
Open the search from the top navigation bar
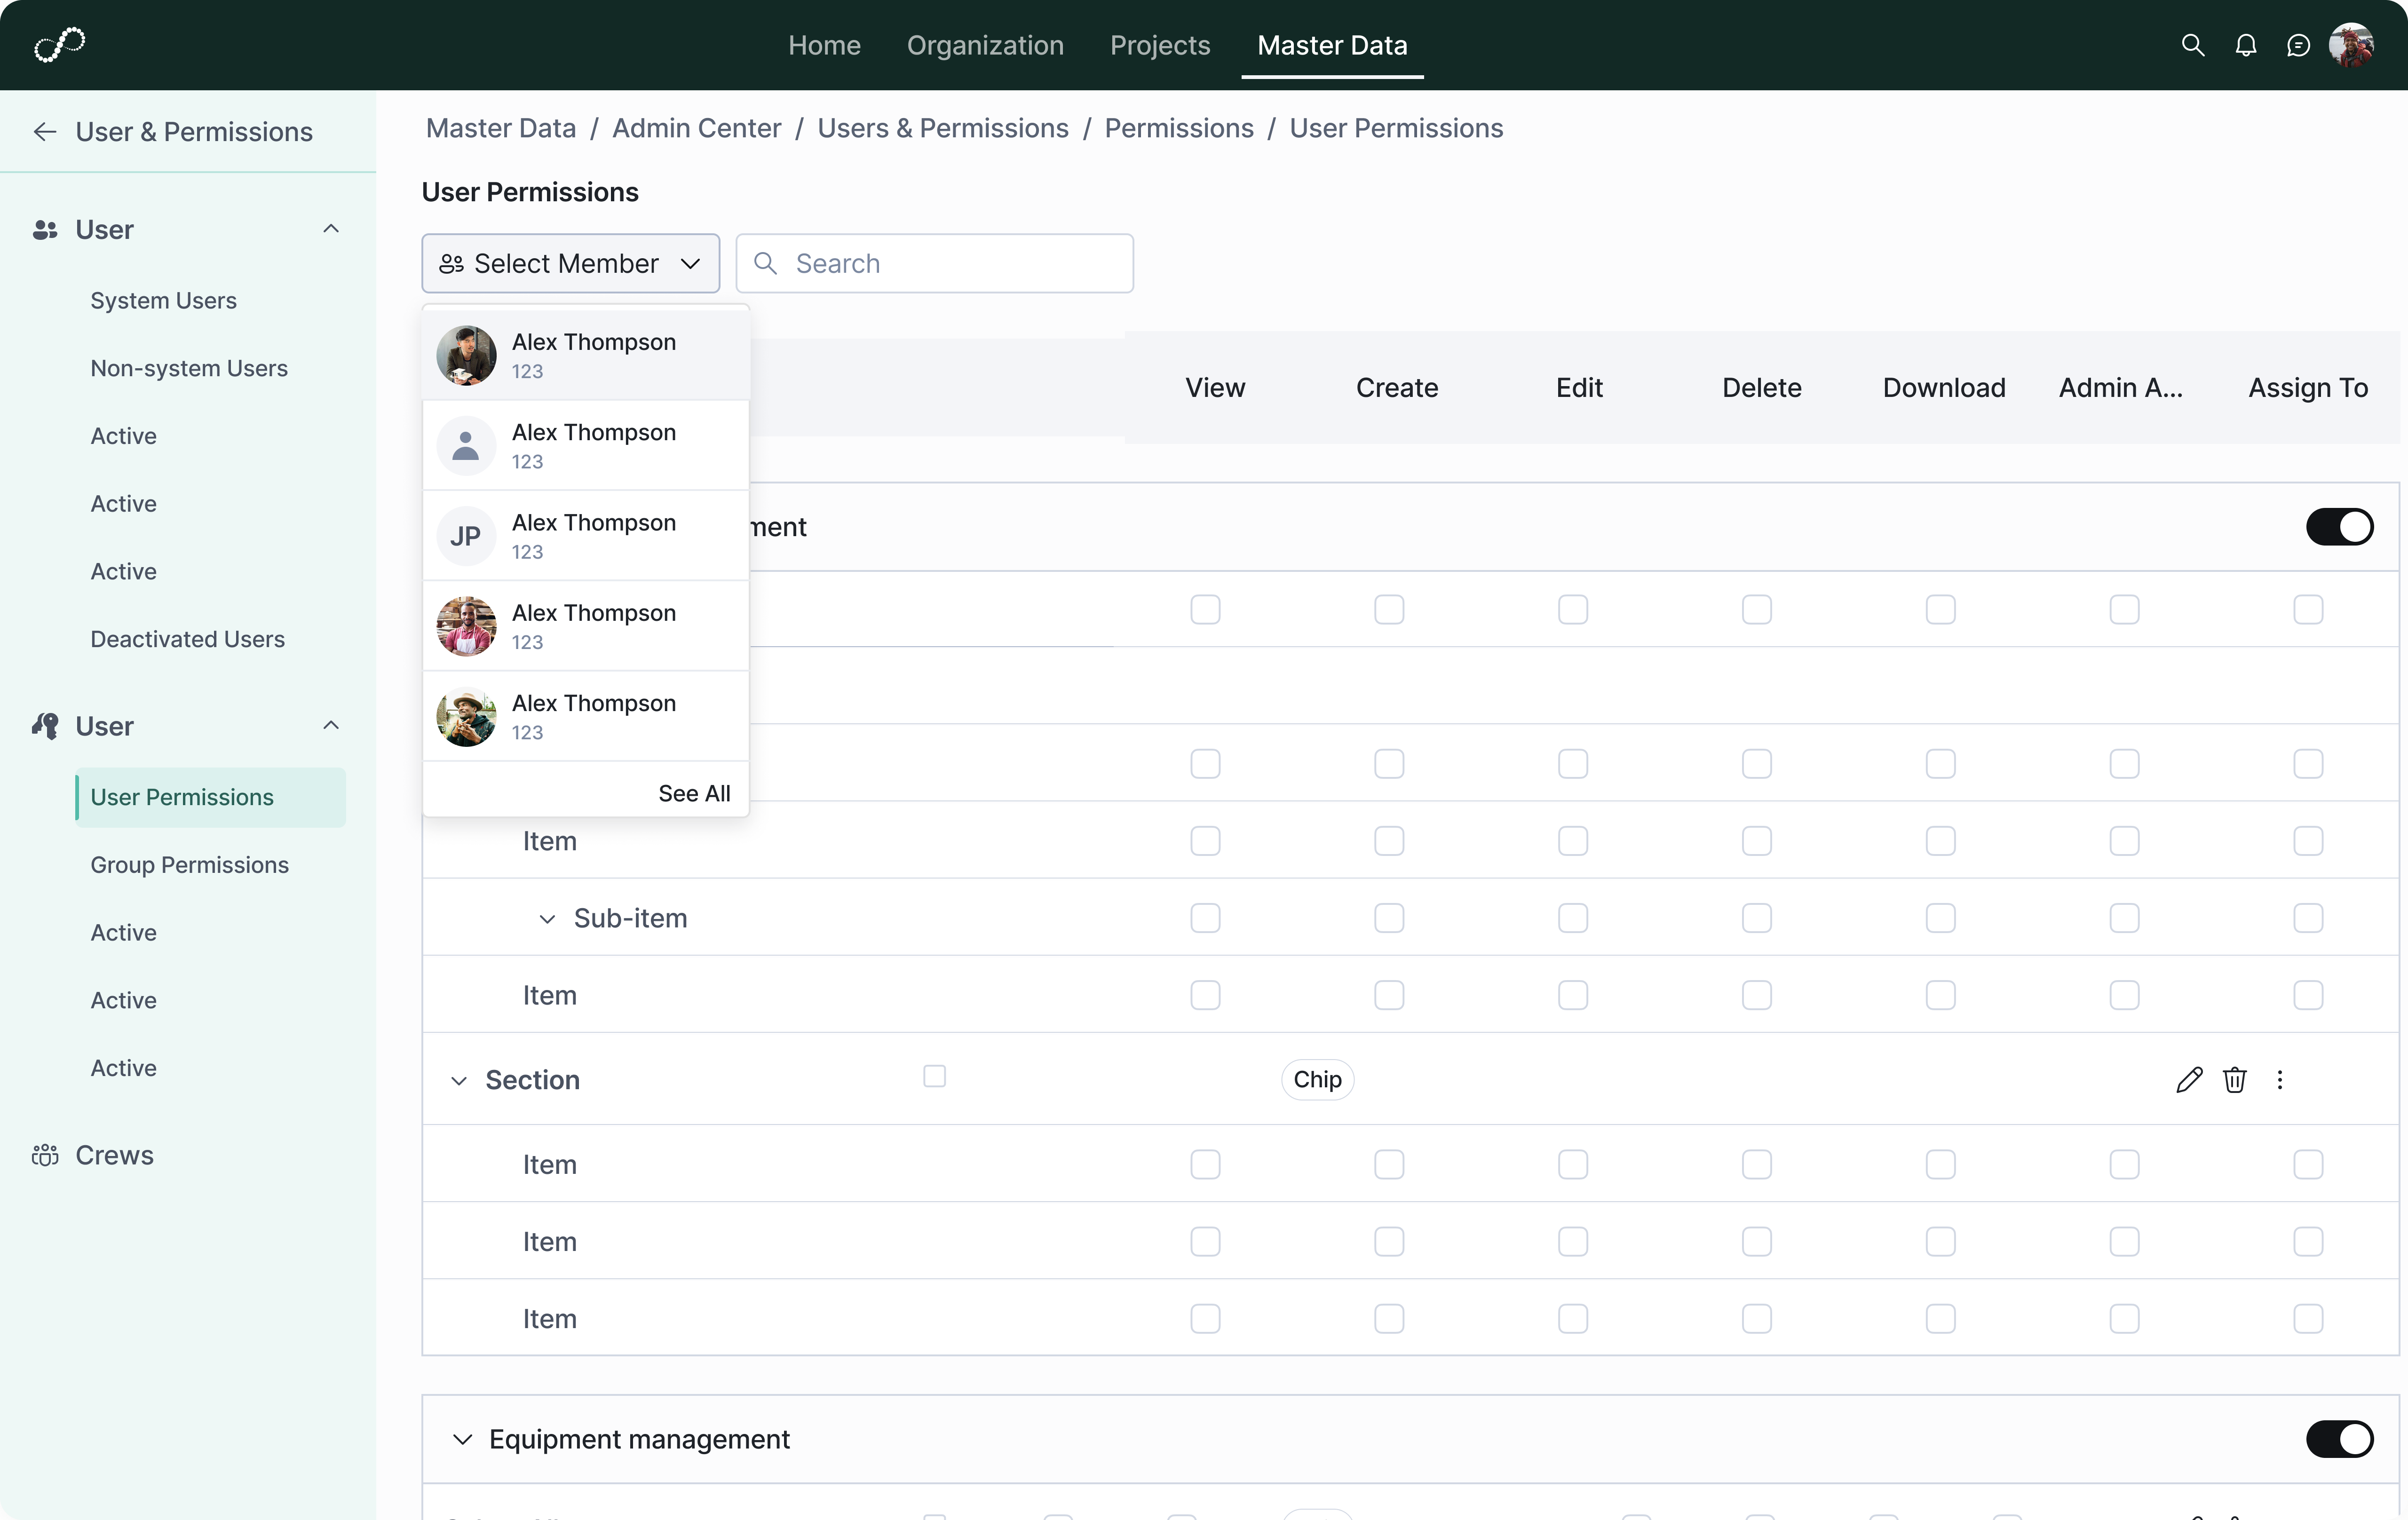click(2193, 45)
